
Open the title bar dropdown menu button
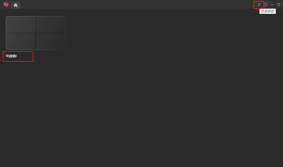[x=266, y=5]
